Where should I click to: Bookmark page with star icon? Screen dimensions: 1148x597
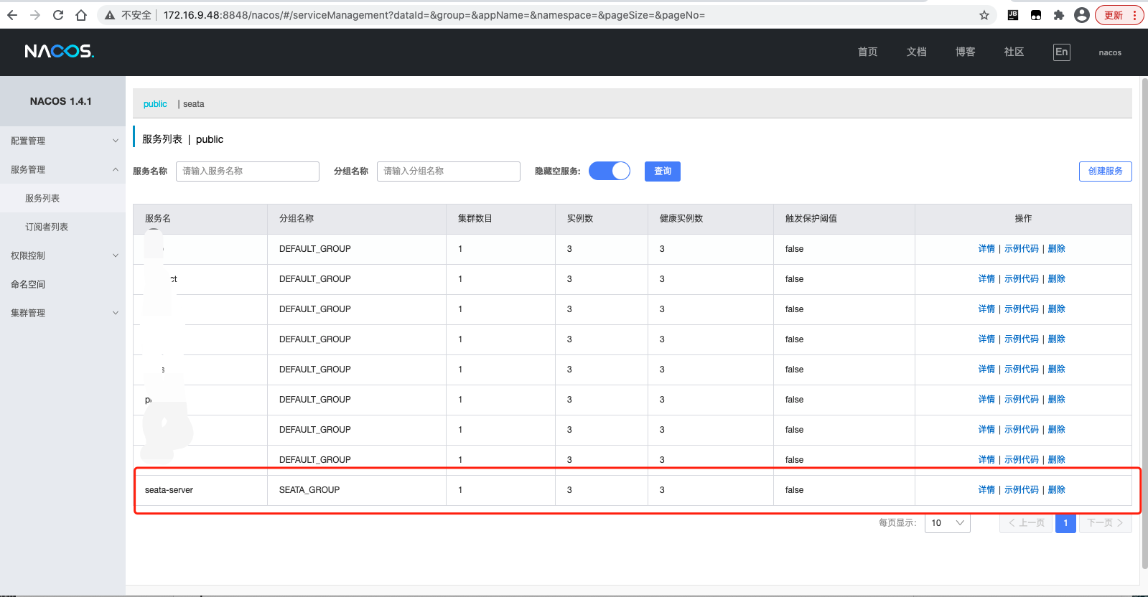pos(984,15)
